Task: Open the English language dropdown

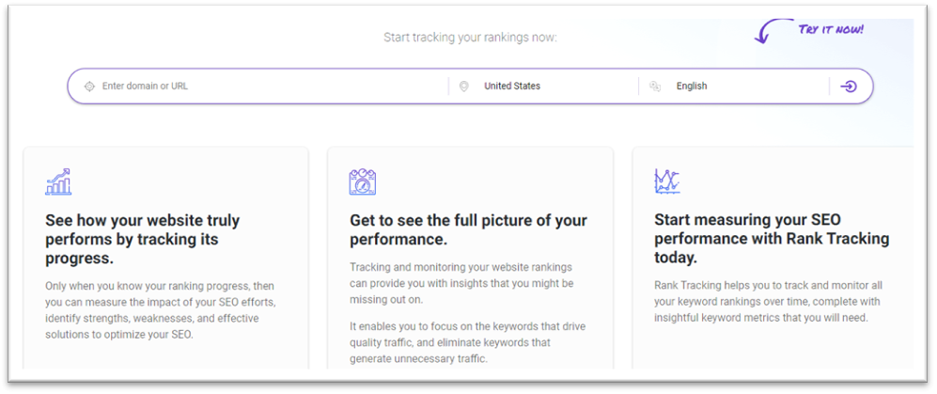Action: (734, 87)
